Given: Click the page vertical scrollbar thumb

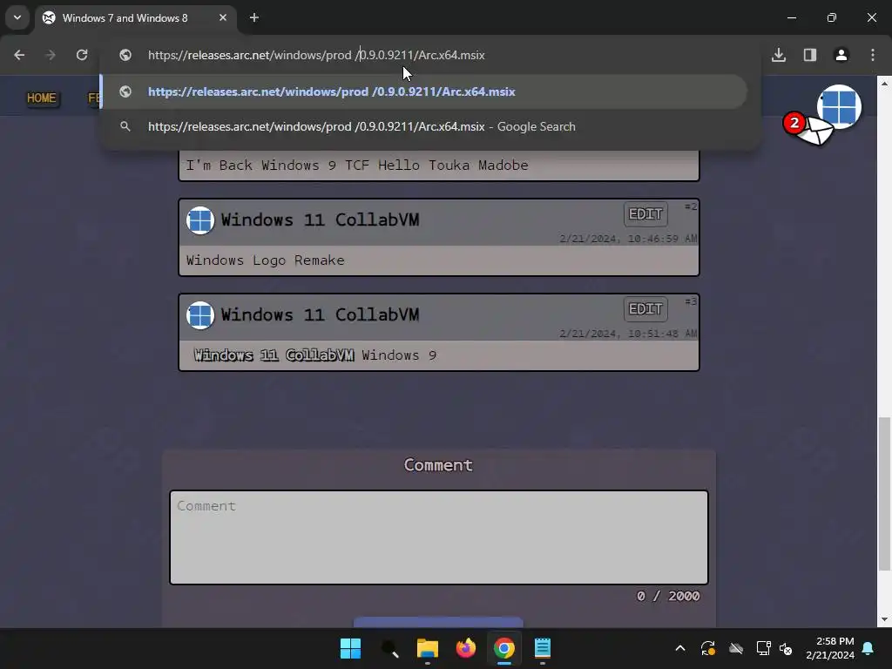Looking at the screenshot, I should [884, 494].
